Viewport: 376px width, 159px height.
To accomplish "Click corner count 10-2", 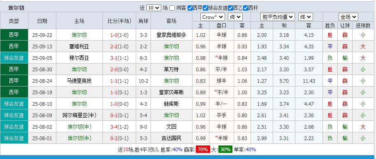I will tap(144, 81).
